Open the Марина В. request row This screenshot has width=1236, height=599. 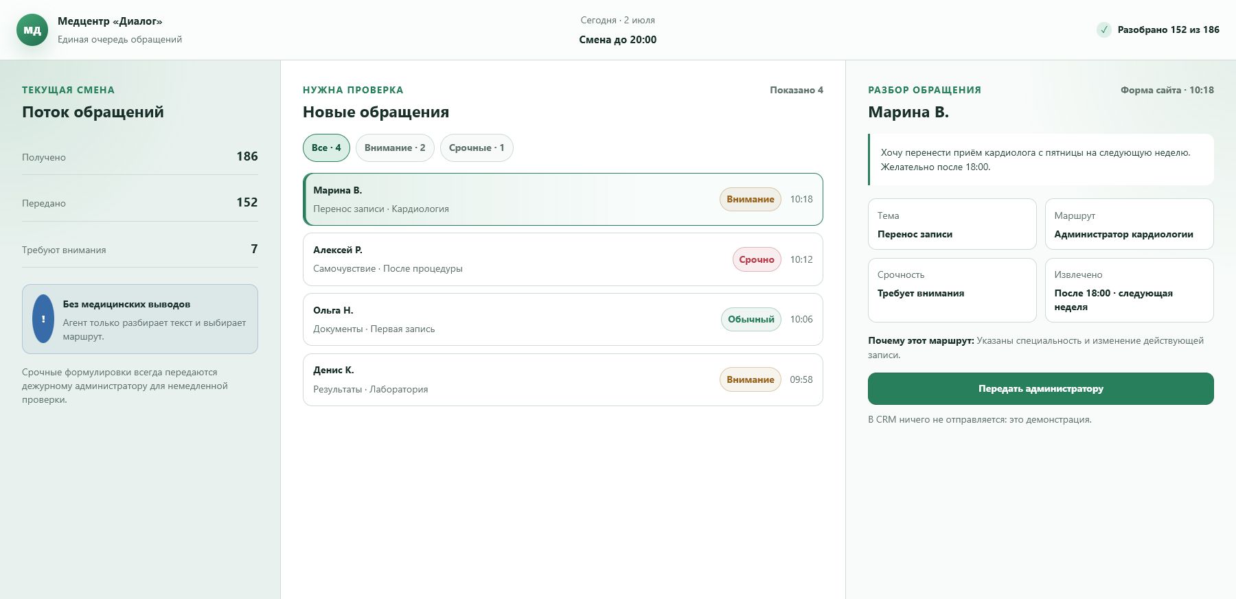point(563,199)
